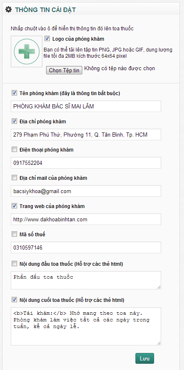The width and height of the screenshot is (184, 370).
Task: Uncheck the Địa chỉ phòng khám checkbox
Action: point(15,121)
